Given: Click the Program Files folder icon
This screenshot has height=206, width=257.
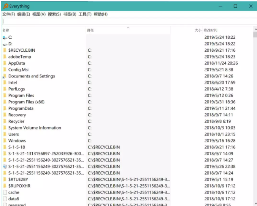Looking at the screenshot, I should click(5, 95).
